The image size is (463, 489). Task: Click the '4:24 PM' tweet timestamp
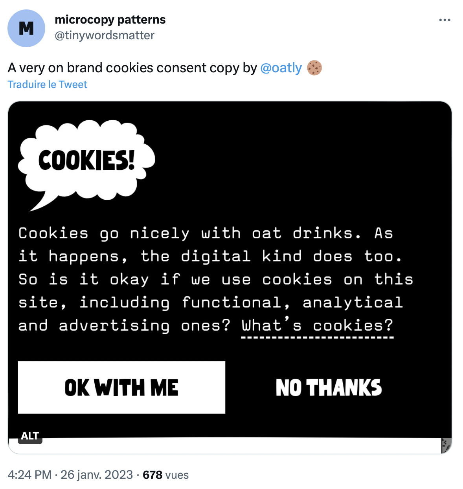point(29,475)
